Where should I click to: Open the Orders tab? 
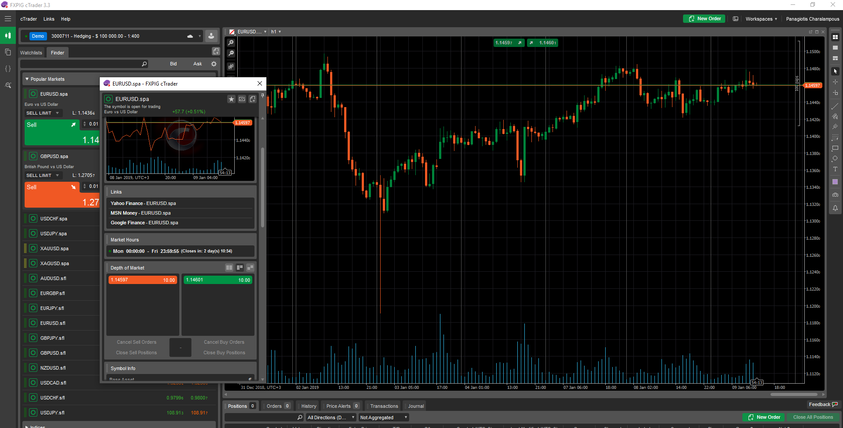(278, 406)
